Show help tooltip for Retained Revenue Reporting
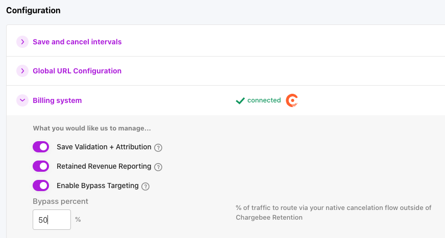 (x=158, y=167)
